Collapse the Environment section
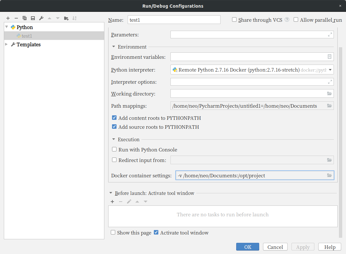The image size is (346, 254). tap(114, 47)
